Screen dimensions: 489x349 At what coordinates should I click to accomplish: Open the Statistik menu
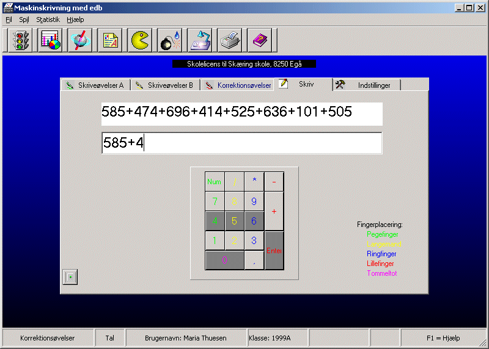(x=48, y=20)
